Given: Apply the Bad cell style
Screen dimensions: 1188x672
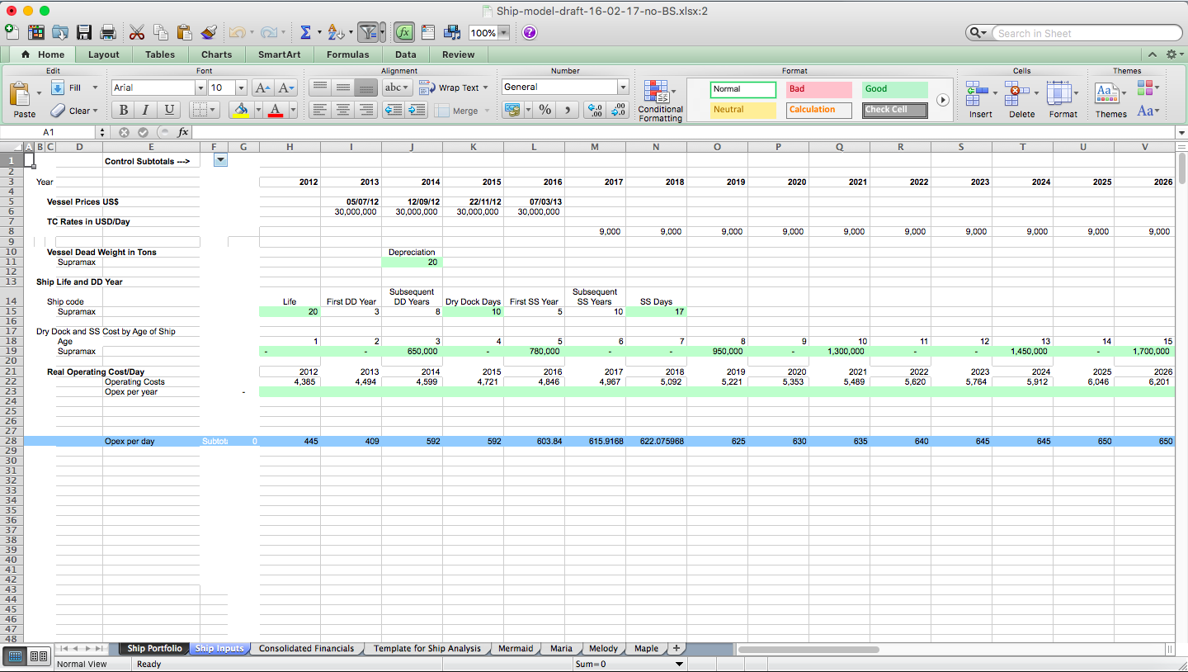Looking at the screenshot, I should tap(818, 89).
